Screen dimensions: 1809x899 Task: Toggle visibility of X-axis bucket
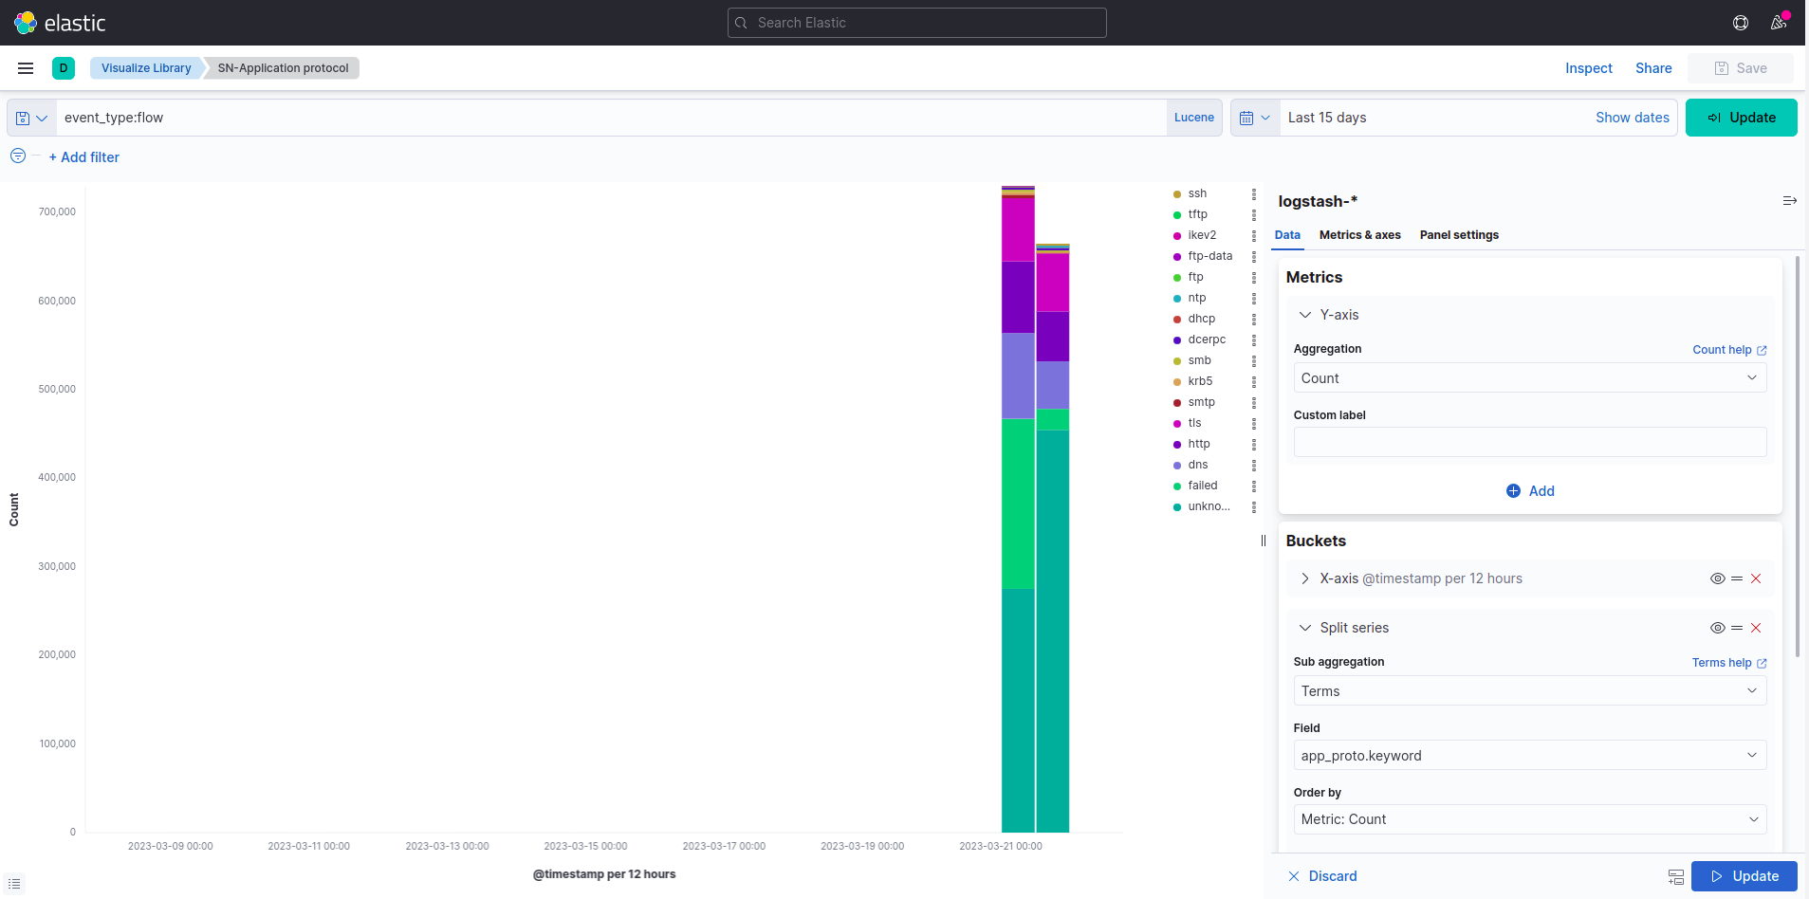tap(1717, 578)
